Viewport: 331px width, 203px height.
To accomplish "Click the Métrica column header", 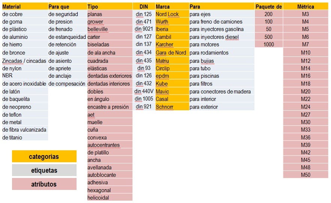I will (x=305, y=6).
